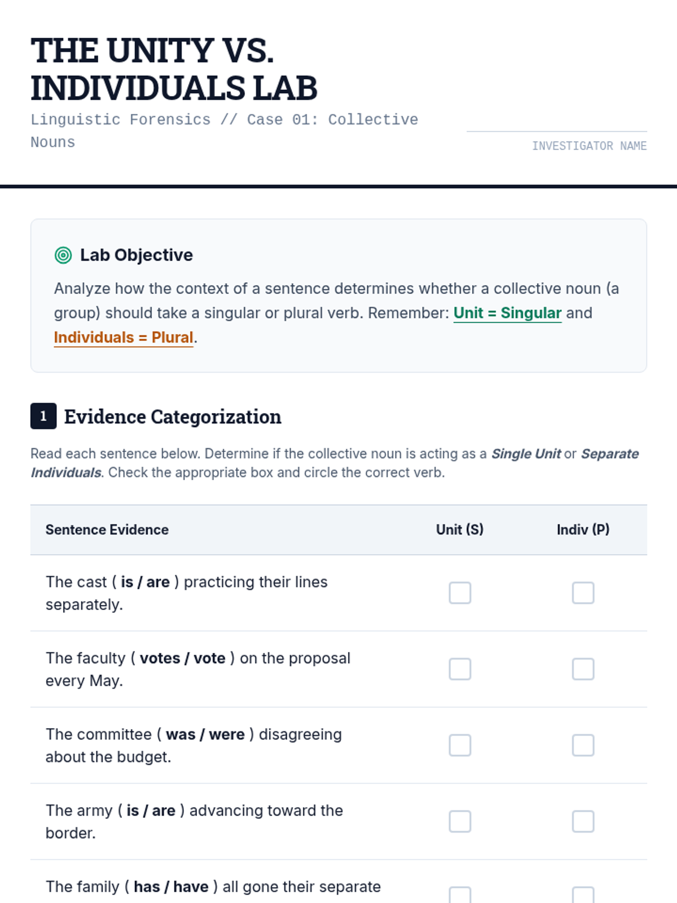
Task: Select Unit (S) for the army sentence
Action: point(460,822)
